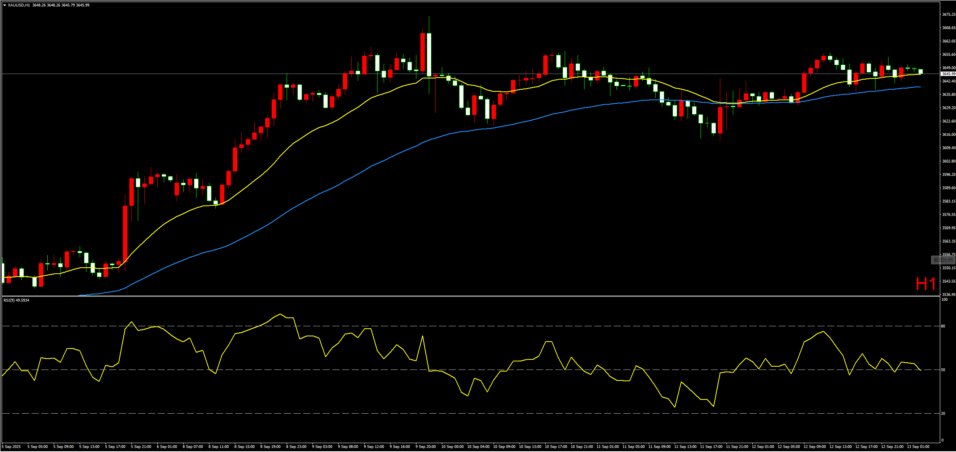This screenshot has height=452, width=956.
Task: Click the RSI level 80 label
Action: tap(943, 326)
